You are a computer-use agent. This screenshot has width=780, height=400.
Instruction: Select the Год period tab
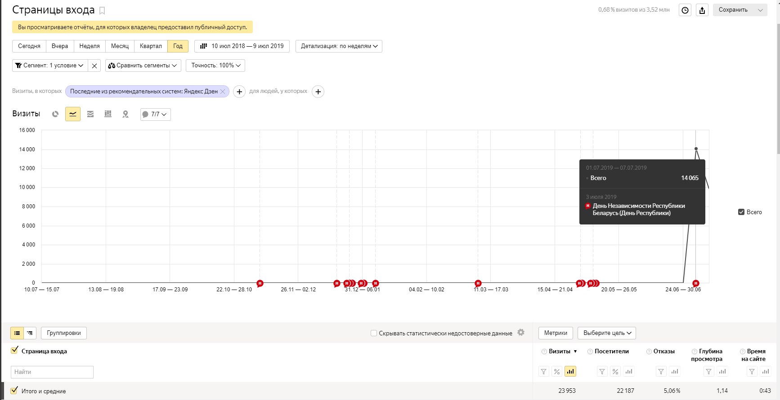(x=178, y=46)
